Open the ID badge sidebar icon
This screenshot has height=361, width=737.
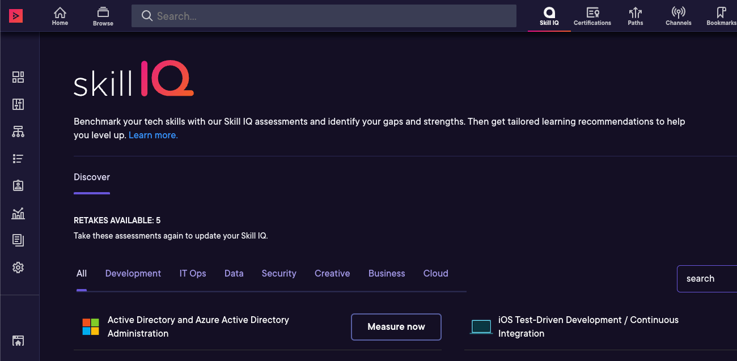(18, 185)
